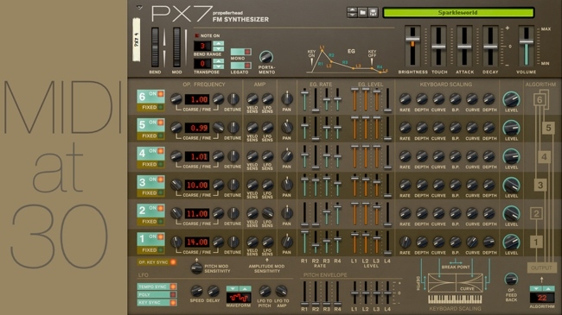Click operator 6 frequency display 1.00
Image resolution: width=562 pixels, height=315 pixels.
click(x=197, y=99)
